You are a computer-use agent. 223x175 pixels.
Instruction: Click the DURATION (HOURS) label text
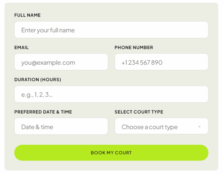pyautogui.click(x=38, y=80)
